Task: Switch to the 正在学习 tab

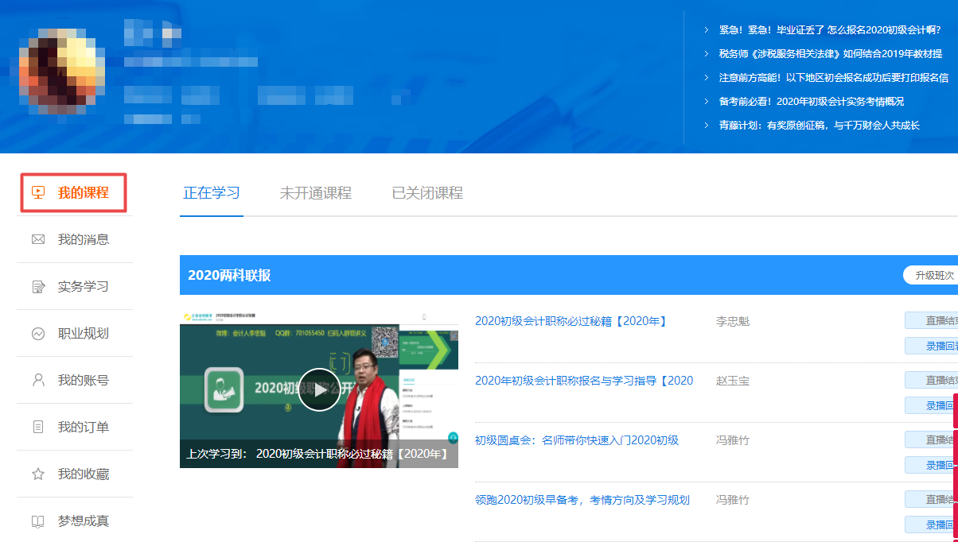Action: [212, 193]
